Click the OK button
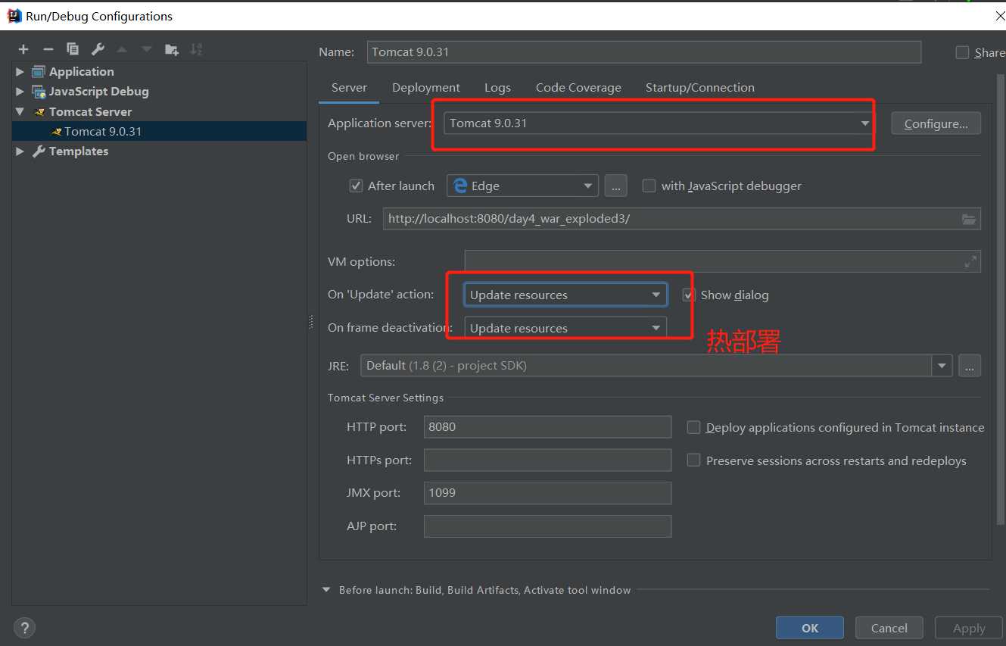The image size is (1006, 646). coord(810,628)
